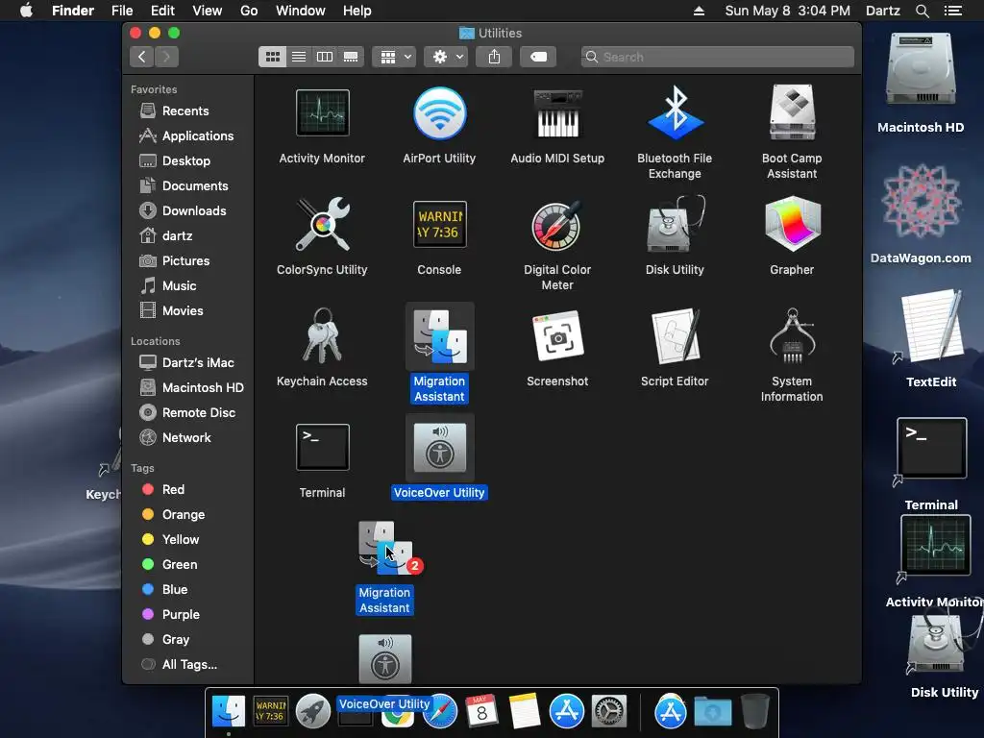This screenshot has width=984, height=738.
Task: Select the Screenshot app icon
Action: 557,335
